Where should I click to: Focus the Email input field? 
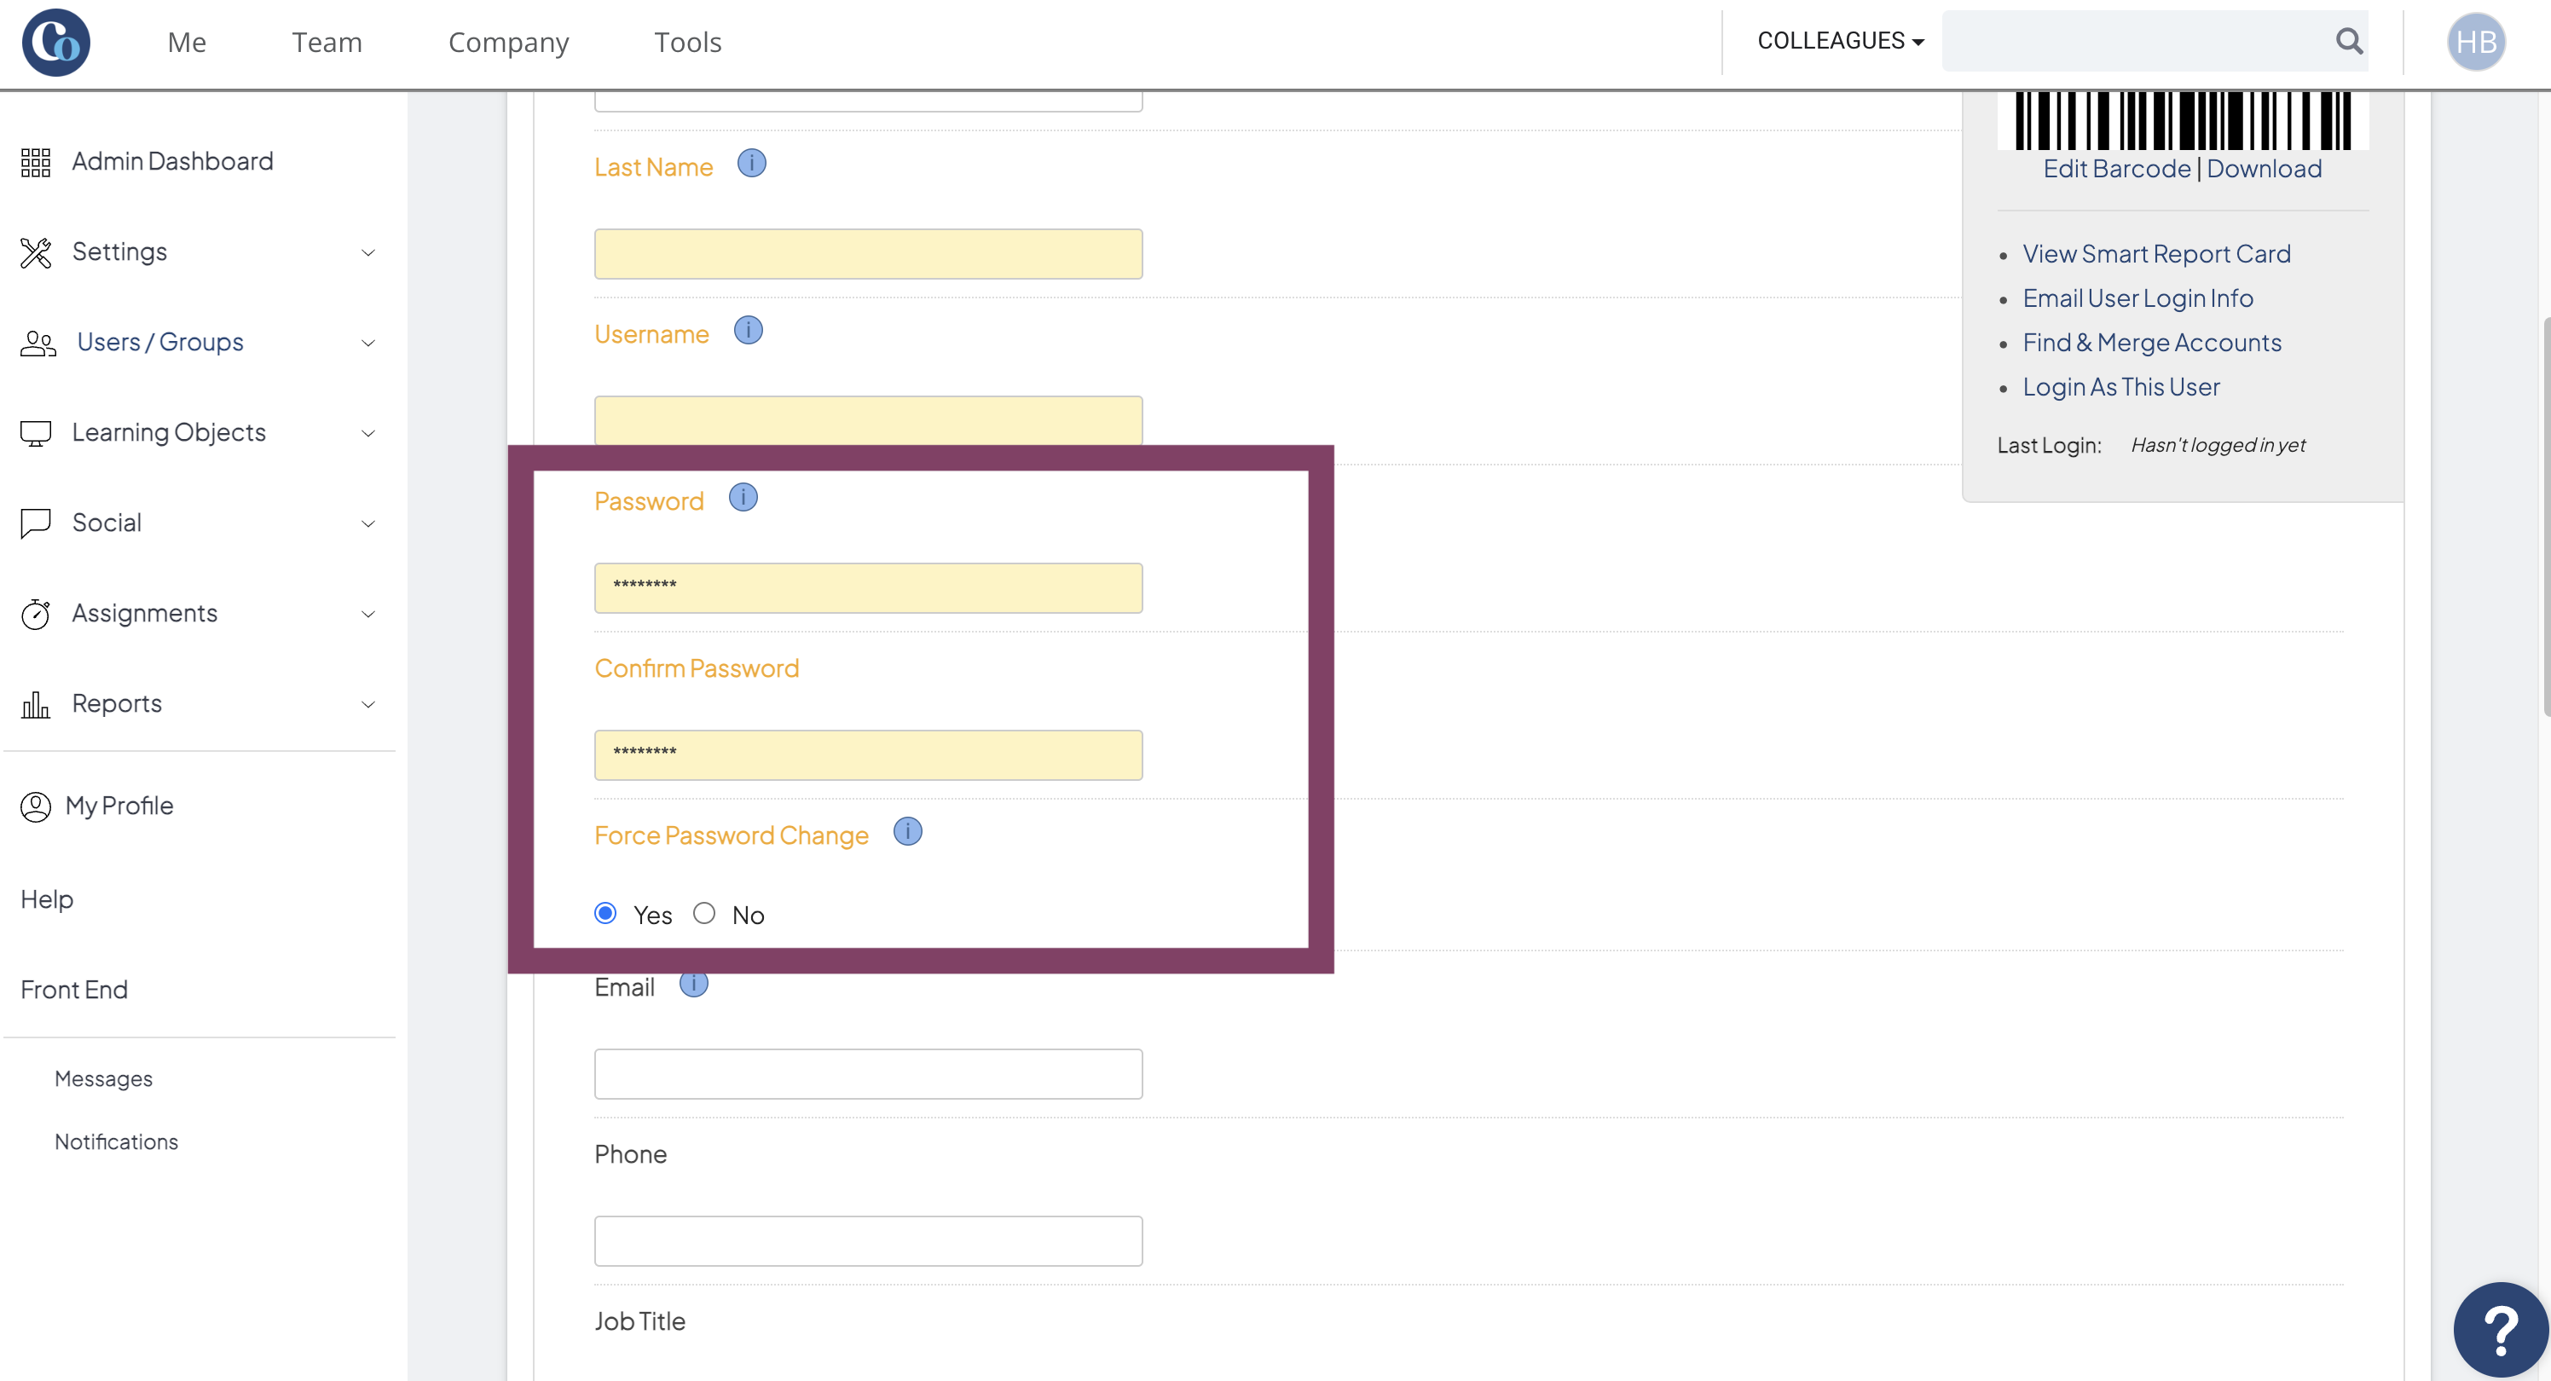click(869, 1074)
